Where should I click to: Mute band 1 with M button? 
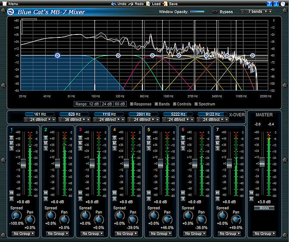[11, 143]
